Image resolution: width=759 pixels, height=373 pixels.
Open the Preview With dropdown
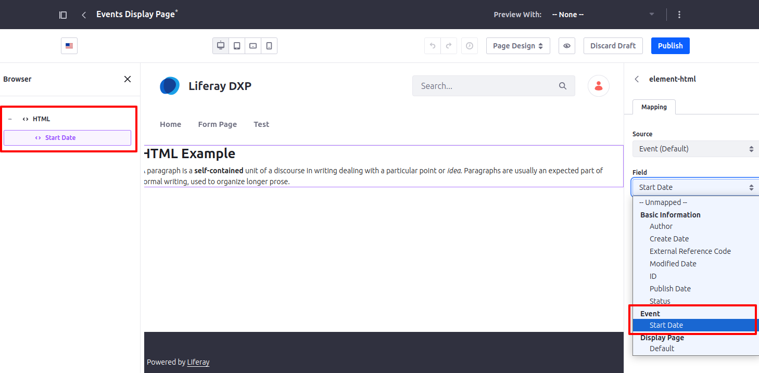(603, 15)
